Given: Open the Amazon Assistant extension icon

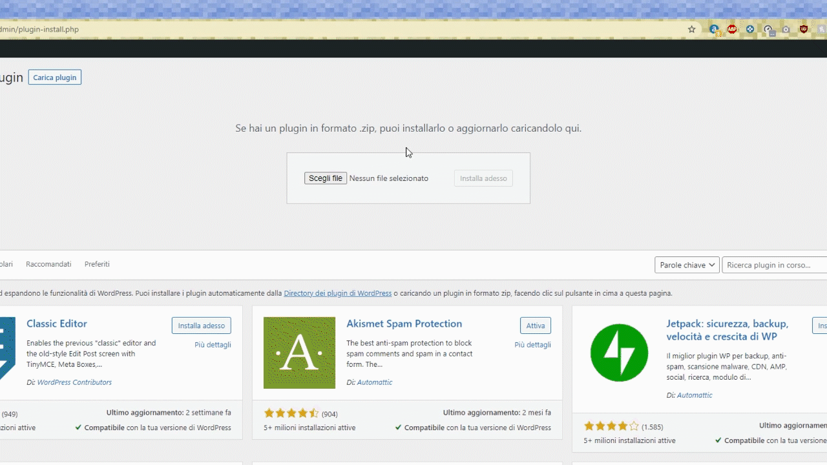Looking at the screenshot, I should [714, 29].
